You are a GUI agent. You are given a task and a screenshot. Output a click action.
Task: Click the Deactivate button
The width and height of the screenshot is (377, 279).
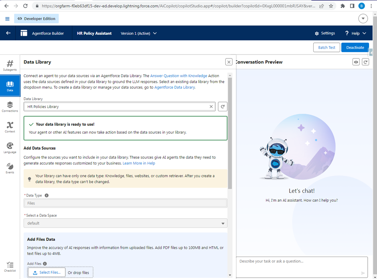click(x=355, y=48)
